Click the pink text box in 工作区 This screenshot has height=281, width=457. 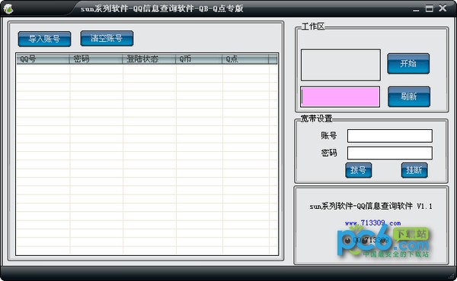pos(340,96)
